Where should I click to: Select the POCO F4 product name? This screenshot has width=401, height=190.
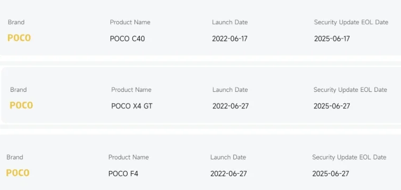click(123, 174)
